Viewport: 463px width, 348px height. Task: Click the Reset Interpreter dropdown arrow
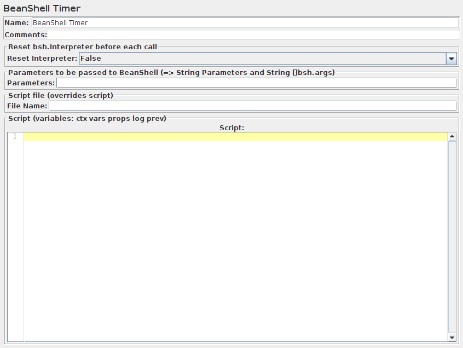tap(452, 59)
